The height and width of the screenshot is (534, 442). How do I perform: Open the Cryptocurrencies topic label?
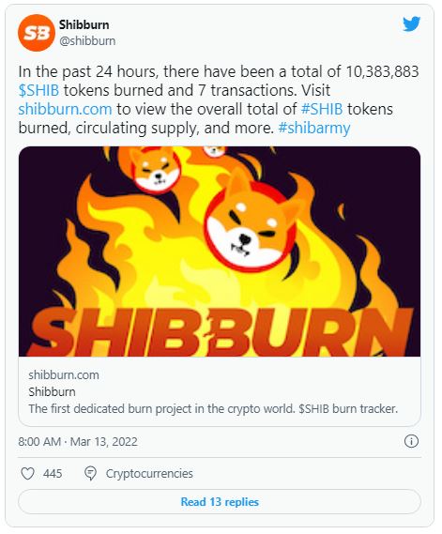coord(149,473)
